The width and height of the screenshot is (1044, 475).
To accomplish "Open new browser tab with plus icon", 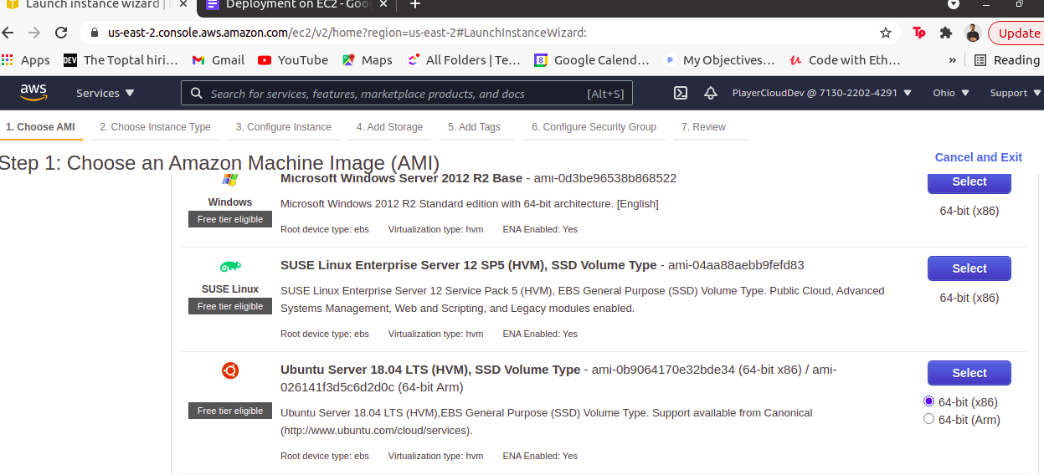I will click(414, 4).
